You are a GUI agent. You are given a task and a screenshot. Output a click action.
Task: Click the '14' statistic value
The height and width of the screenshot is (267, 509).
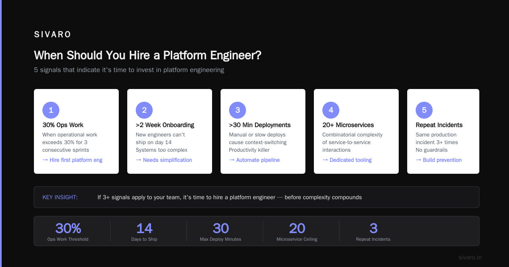point(144,228)
